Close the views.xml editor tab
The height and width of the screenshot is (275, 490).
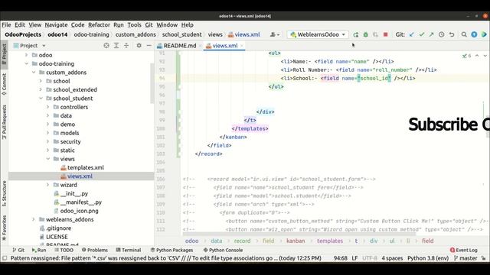click(x=242, y=46)
